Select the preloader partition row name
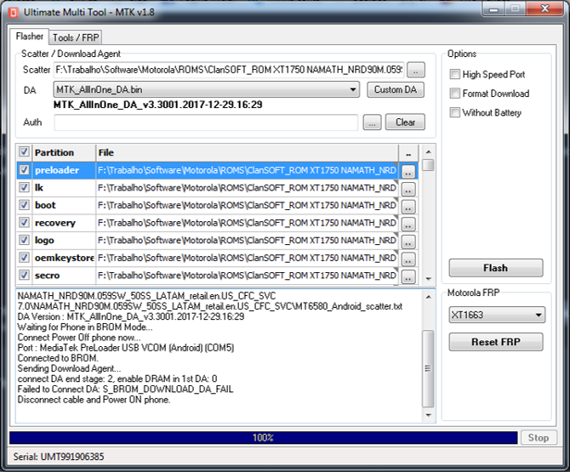This screenshot has width=570, height=472. (57, 170)
